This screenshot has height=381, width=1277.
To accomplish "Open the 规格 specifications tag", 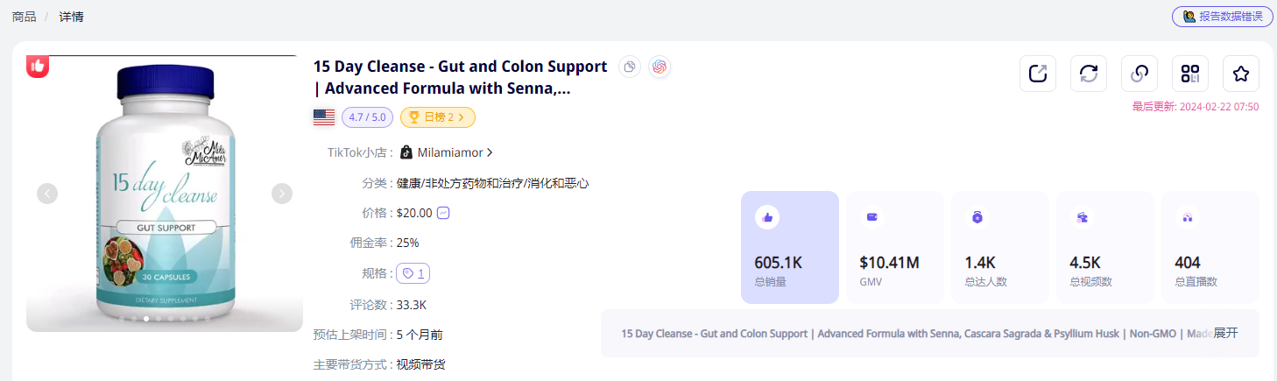I will tap(413, 274).
